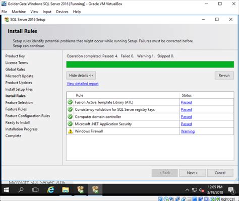Screen dimensions: 239x201
Task: Minimize the SQL Server 2016 Setup window
Action: coord(203,20)
